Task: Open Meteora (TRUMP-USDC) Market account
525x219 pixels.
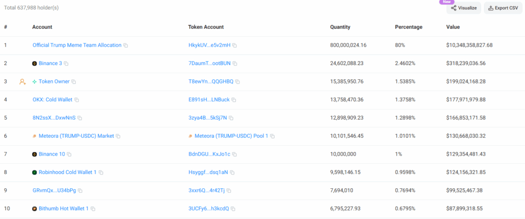Action: [x=76, y=136]
